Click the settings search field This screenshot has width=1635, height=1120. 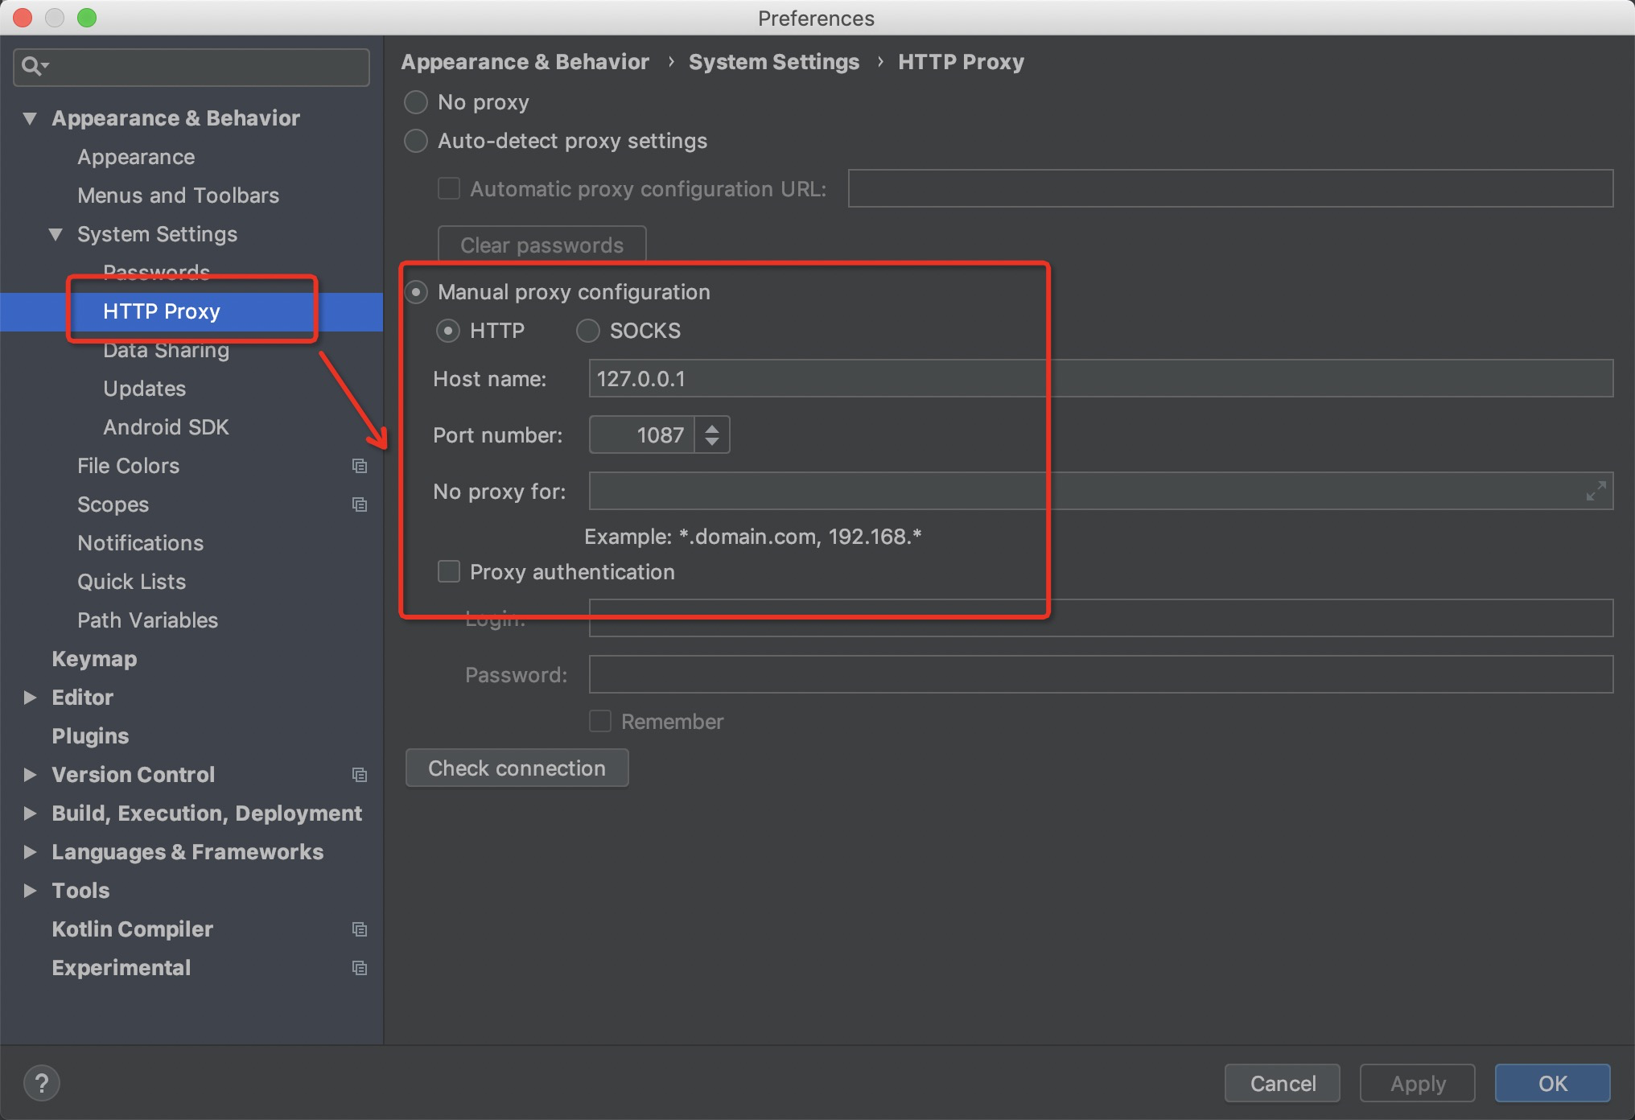[x=192, y=67]
